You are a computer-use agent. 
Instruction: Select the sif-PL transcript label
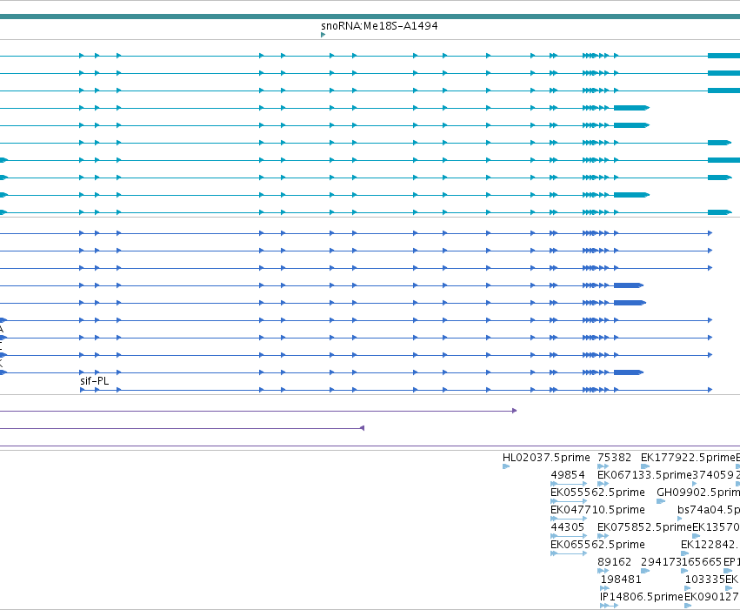click(x=95, y=381)
